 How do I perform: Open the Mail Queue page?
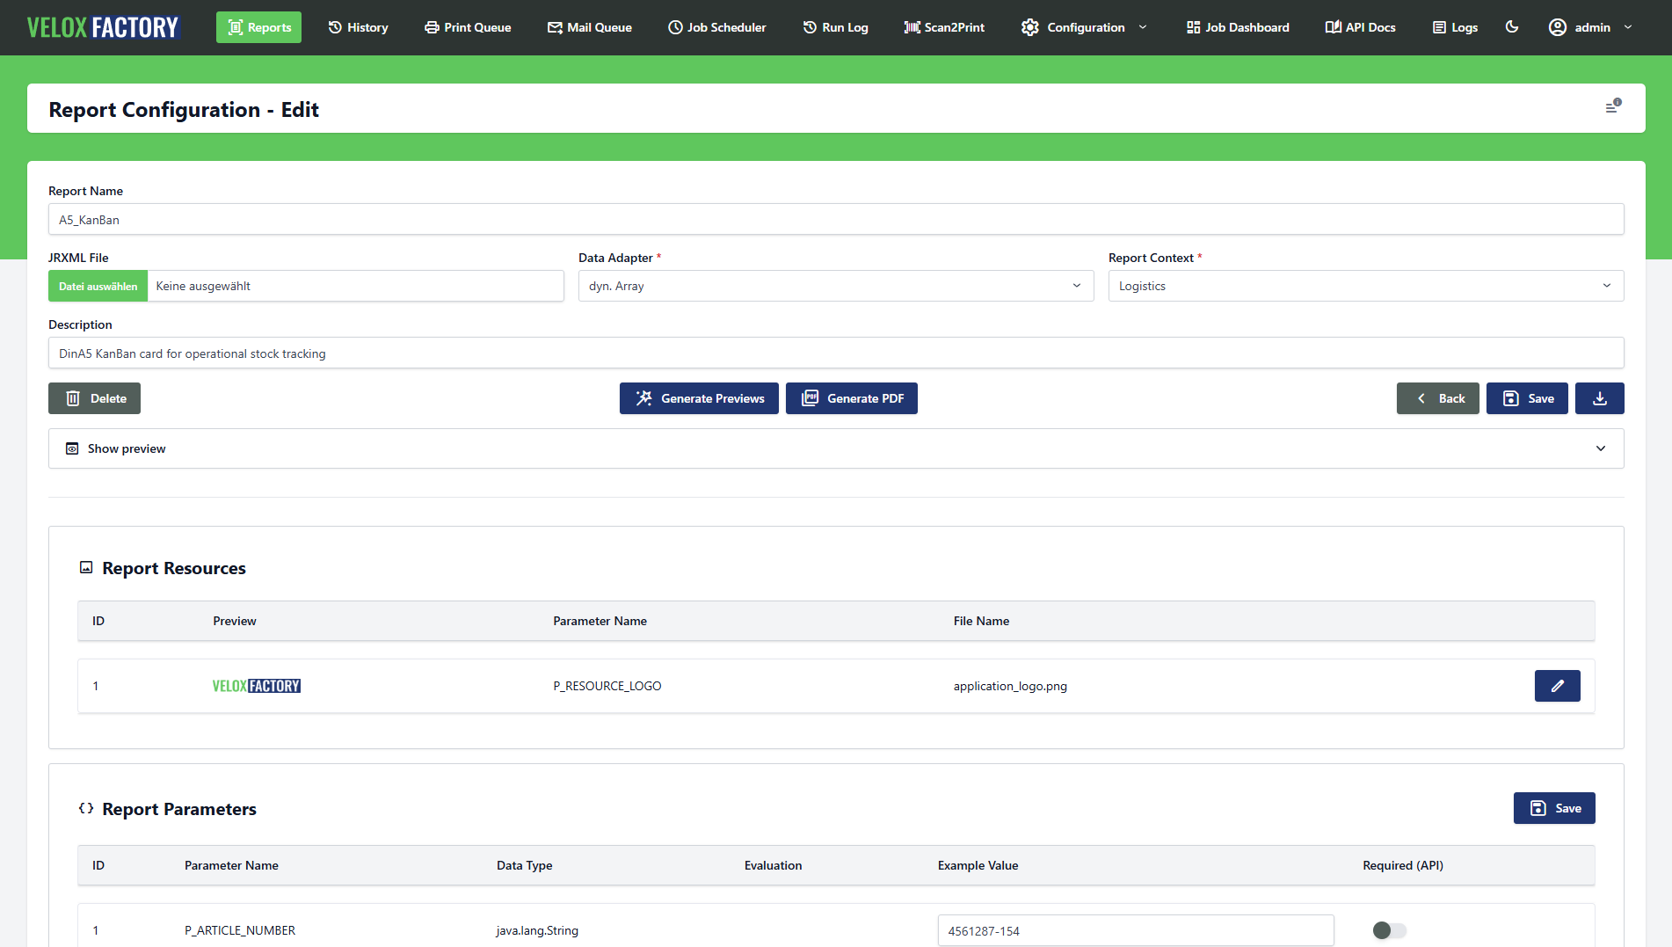[x=589, y=27]
